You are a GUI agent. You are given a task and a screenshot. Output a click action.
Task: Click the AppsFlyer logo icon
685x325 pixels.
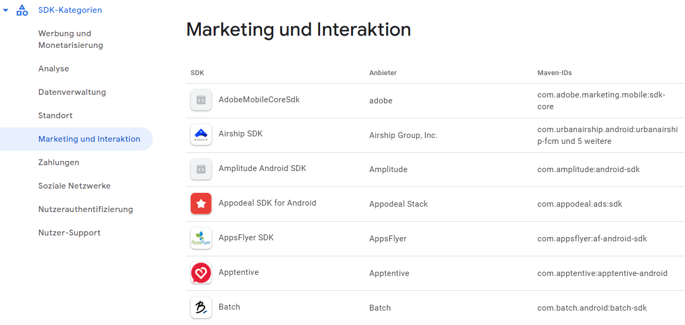pyautogui.click(x=201, y=238)
